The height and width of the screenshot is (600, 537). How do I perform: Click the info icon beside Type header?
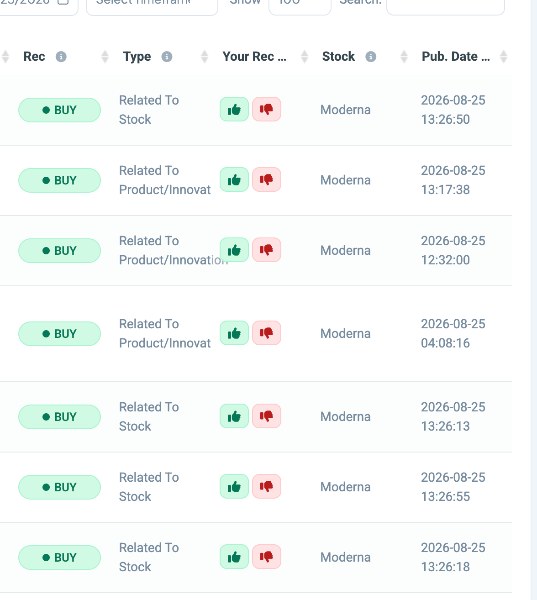tap(167, 57)
